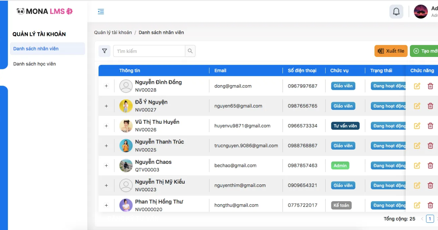438x230 pixels.
Task: Expand the Nguyễn Thị Mỹ Kiều row
Action: point(106,185)
